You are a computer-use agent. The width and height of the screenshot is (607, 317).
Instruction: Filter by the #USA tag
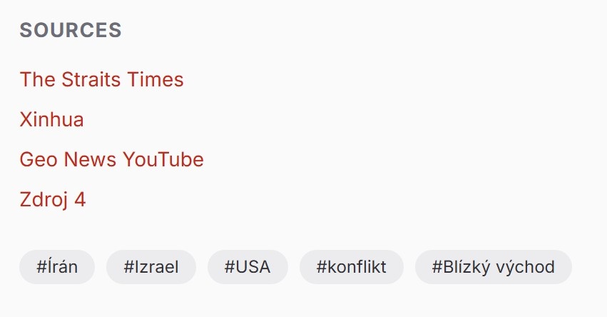point(248,267)
